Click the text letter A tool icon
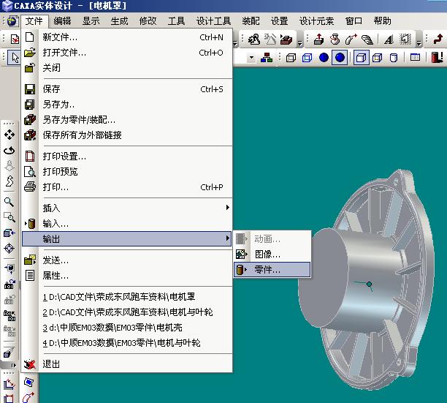The height and width of the screenshot is (403, 447). pyautogui.click(x=389, y=39)
